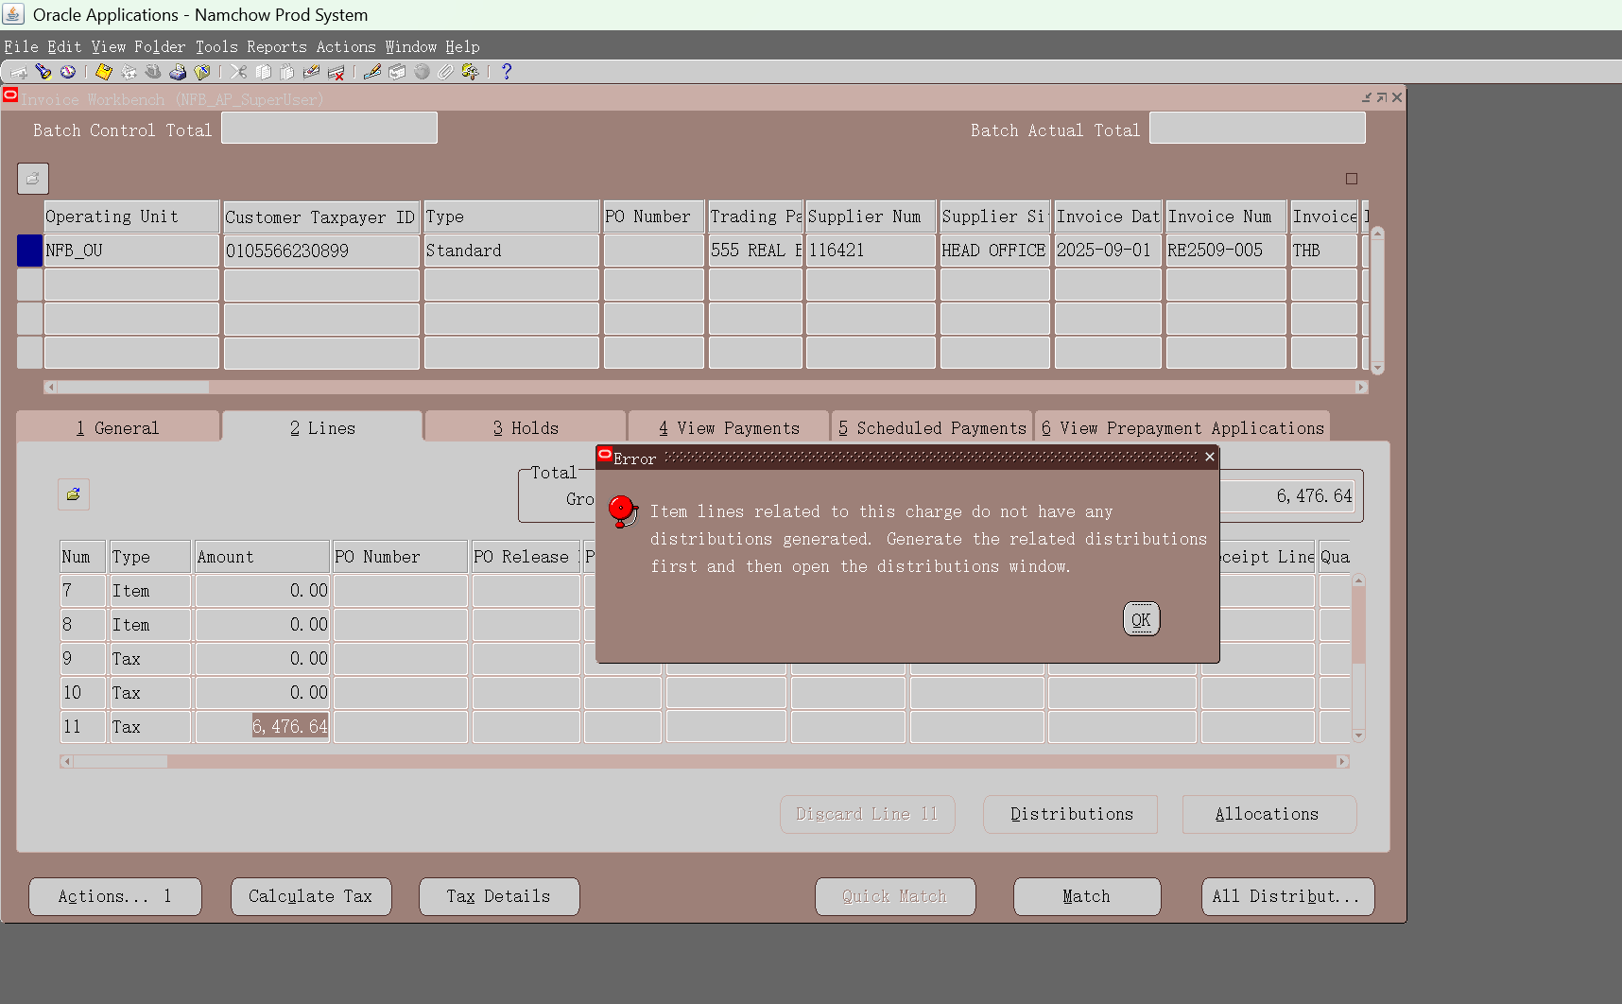Click the Switch Responsibilities hat icon
This screenshot has height=1004, width=1622.
point(153,72)
